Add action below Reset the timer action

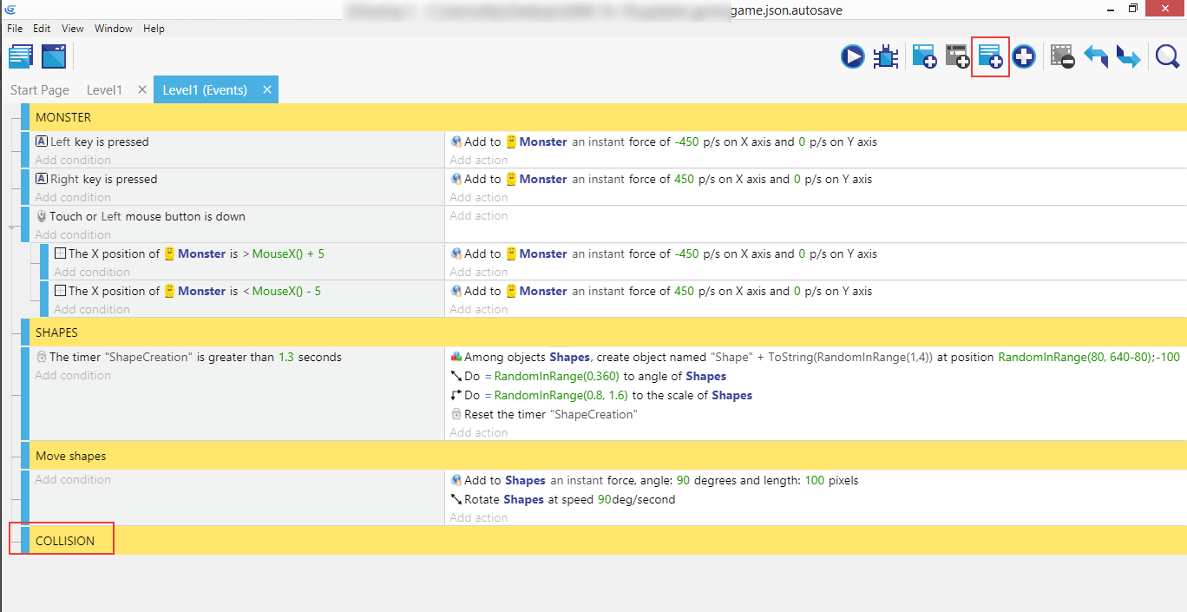(x=479, y=432)
